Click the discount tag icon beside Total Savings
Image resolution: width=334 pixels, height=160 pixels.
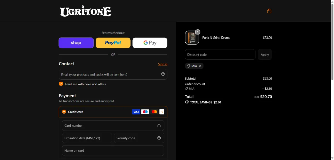click(x=187, y=102)
